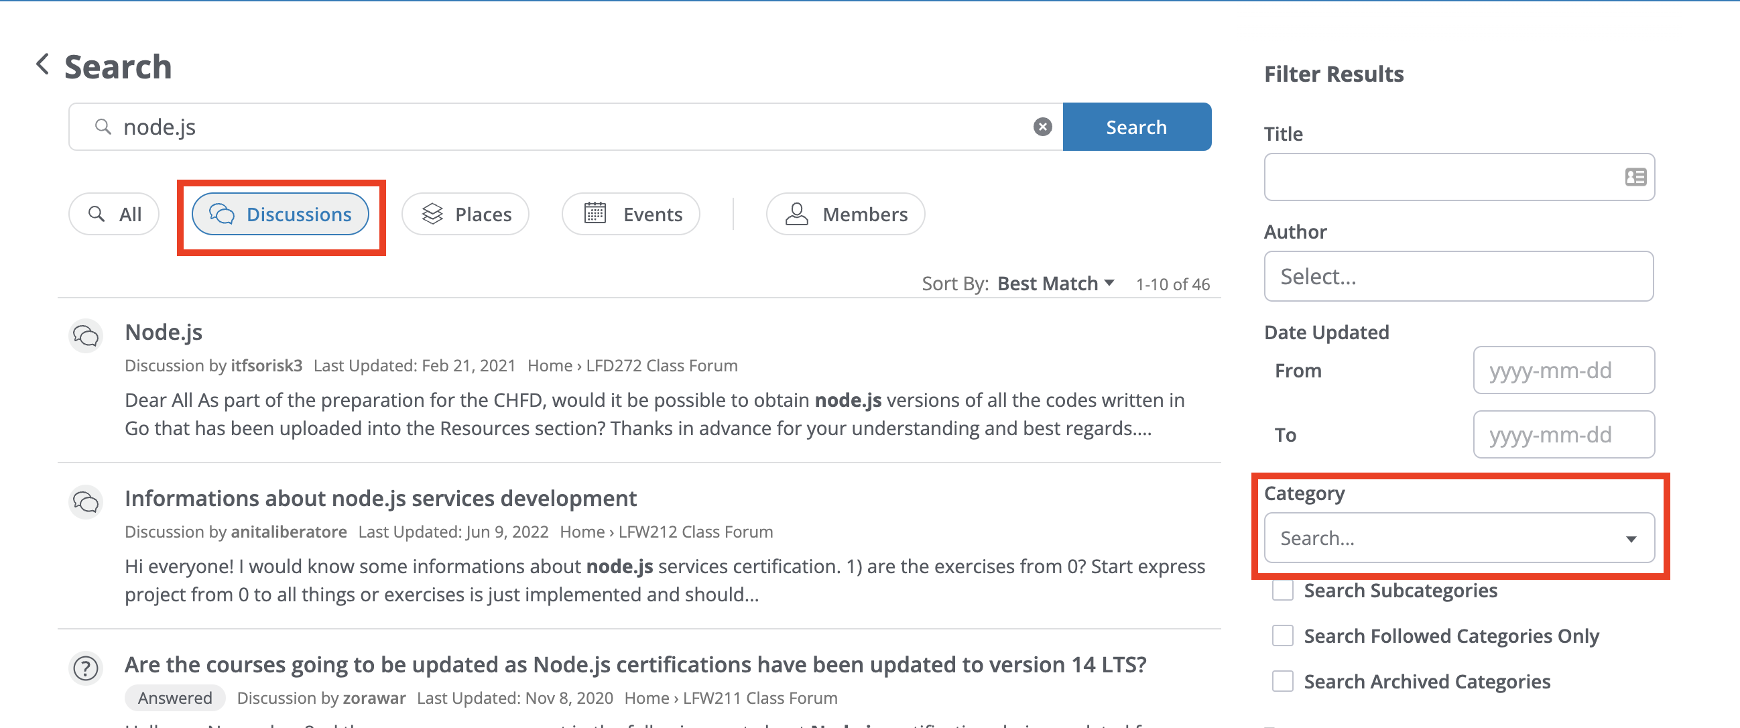The width and height of the screenshot is (1740, 728).
Task: Enable Search Archived Categories
Action: [x=1282, y=681]
